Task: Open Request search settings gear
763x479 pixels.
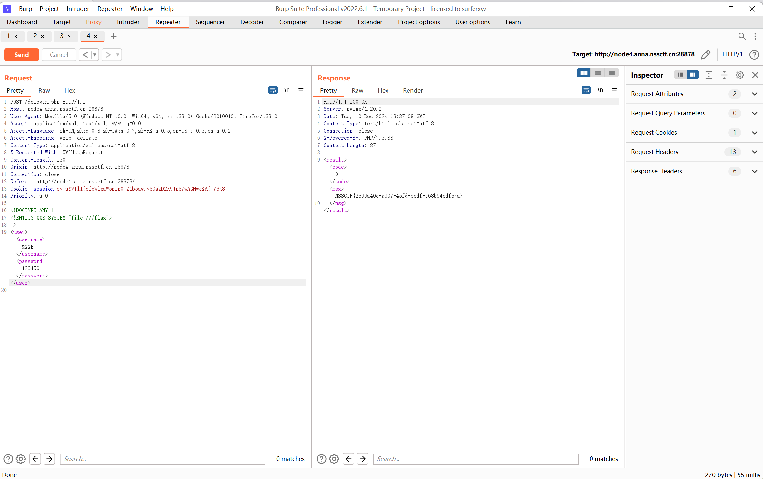Action: (x=21, y=459)
